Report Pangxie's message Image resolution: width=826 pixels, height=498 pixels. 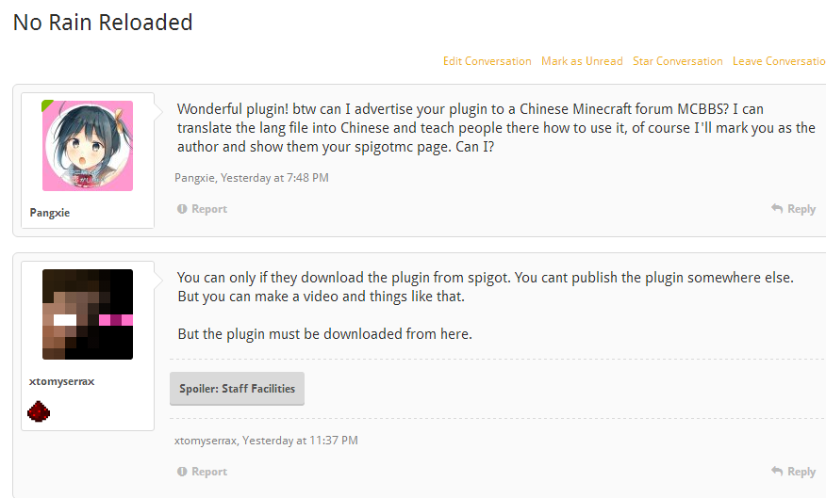click(203, 209)
